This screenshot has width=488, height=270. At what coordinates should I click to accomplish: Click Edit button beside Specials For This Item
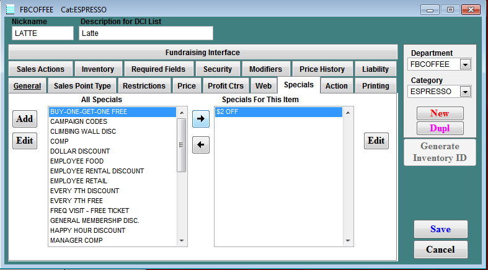tap(376, 141)
